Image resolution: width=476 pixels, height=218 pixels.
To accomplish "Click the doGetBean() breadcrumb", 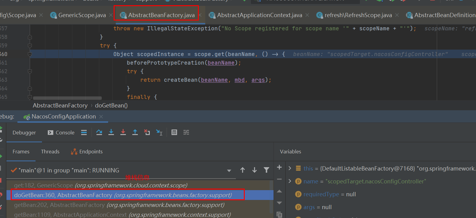I will point(111,105).
